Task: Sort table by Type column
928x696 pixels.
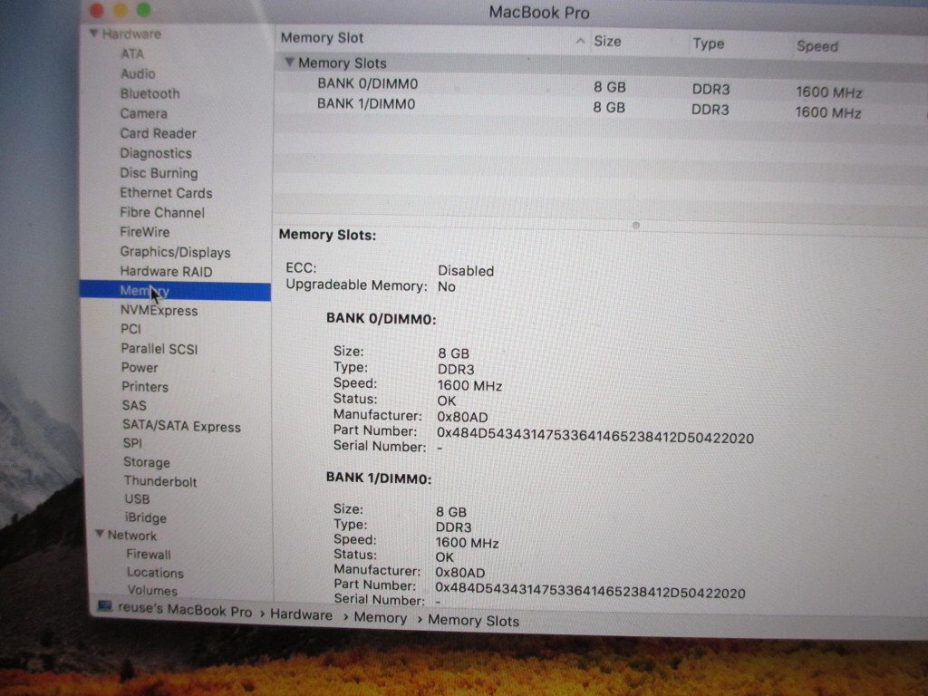Action: (708, 43)
